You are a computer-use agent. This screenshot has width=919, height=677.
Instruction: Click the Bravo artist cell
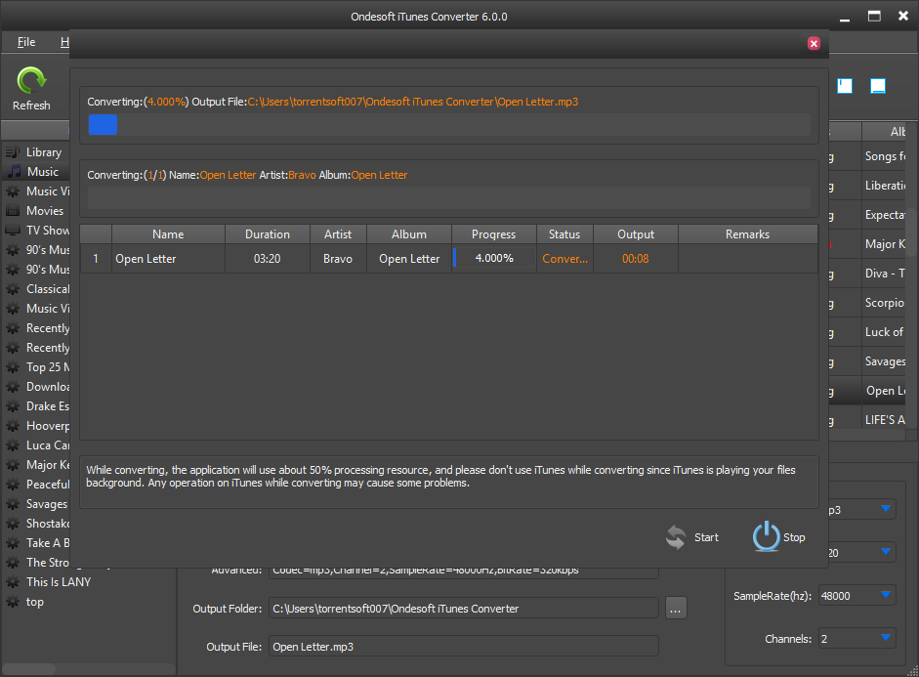pos(338,259)
